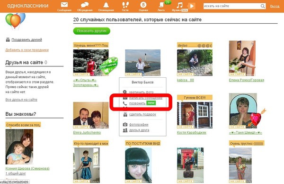Open the kabisa_88 name link

click(185, 80)
